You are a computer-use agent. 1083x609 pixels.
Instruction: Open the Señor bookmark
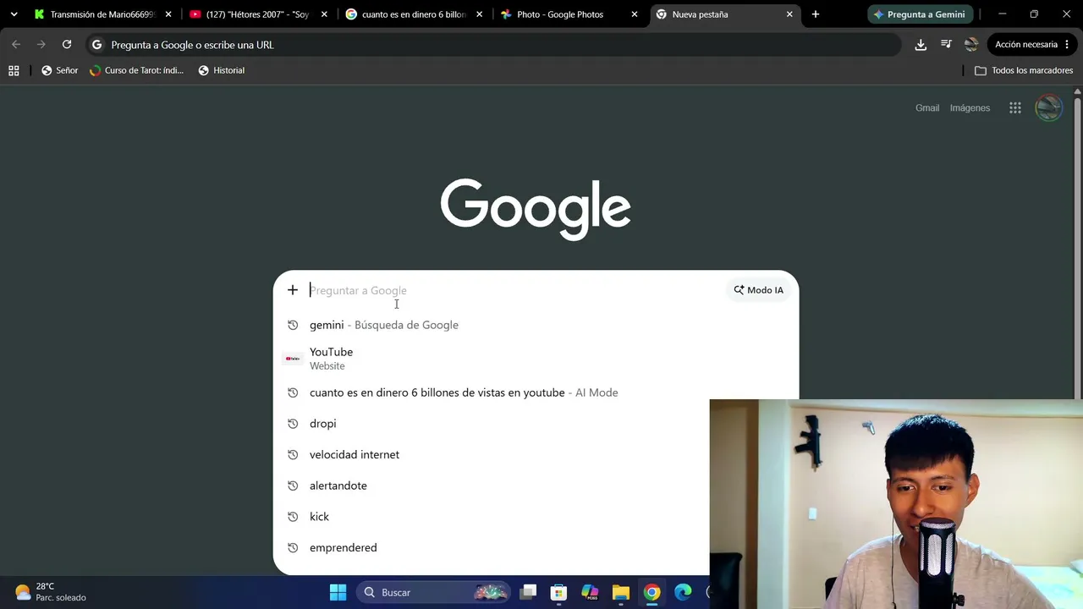click(59, 70)
